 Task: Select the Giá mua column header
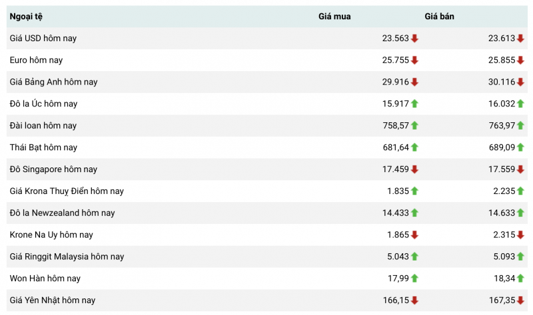[x=334, y=17]
